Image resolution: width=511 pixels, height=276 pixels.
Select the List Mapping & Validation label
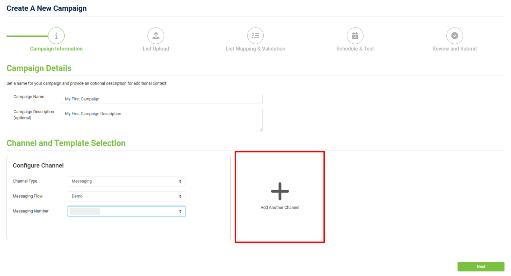255,49
